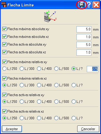101x134 pixels.
Task: Toggle Flecha activa relativa xy checkbox
Action: 4,95
